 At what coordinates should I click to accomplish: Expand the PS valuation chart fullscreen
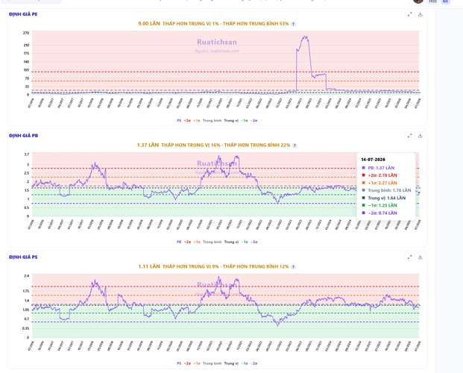tap(409, 257)
